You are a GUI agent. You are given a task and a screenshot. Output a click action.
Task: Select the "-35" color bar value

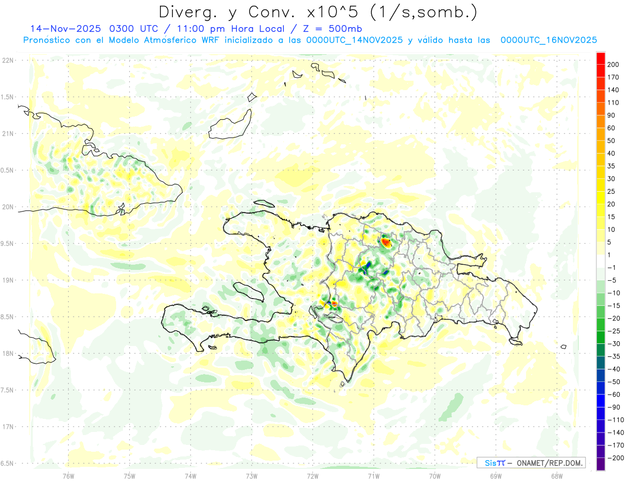615,356
